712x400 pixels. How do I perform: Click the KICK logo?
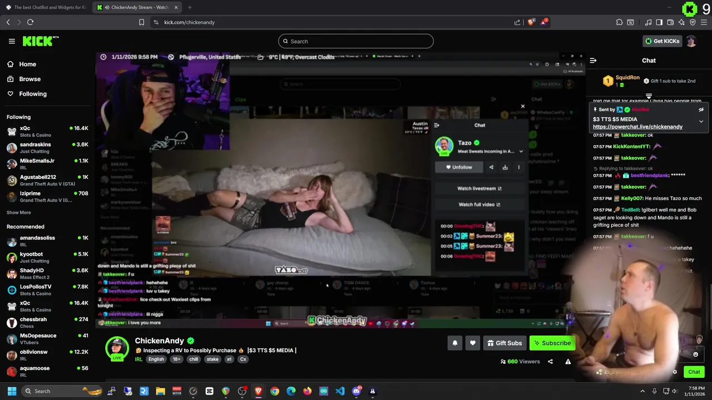pos(41,41)
